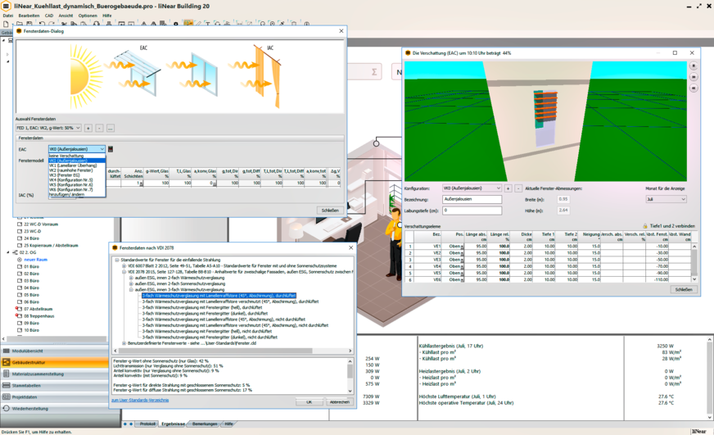
Task: Open the Datei menu
Action: pos(7,16)
